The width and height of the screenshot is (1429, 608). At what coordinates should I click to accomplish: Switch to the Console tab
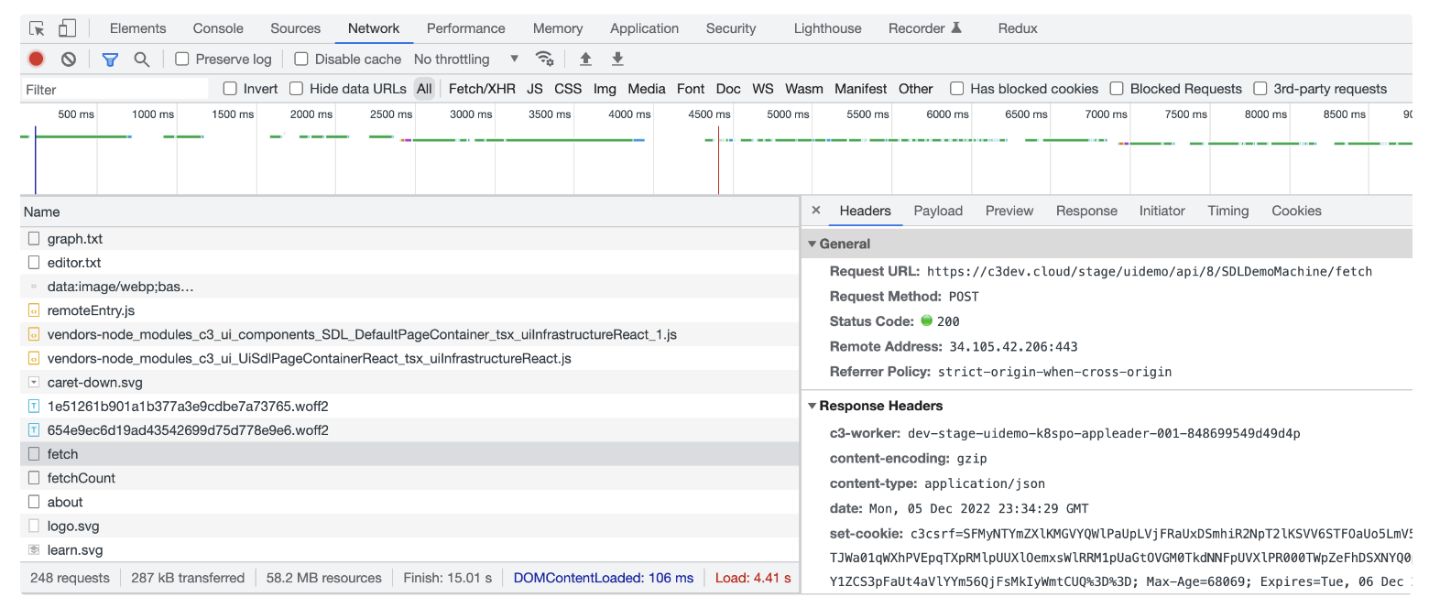218,28
